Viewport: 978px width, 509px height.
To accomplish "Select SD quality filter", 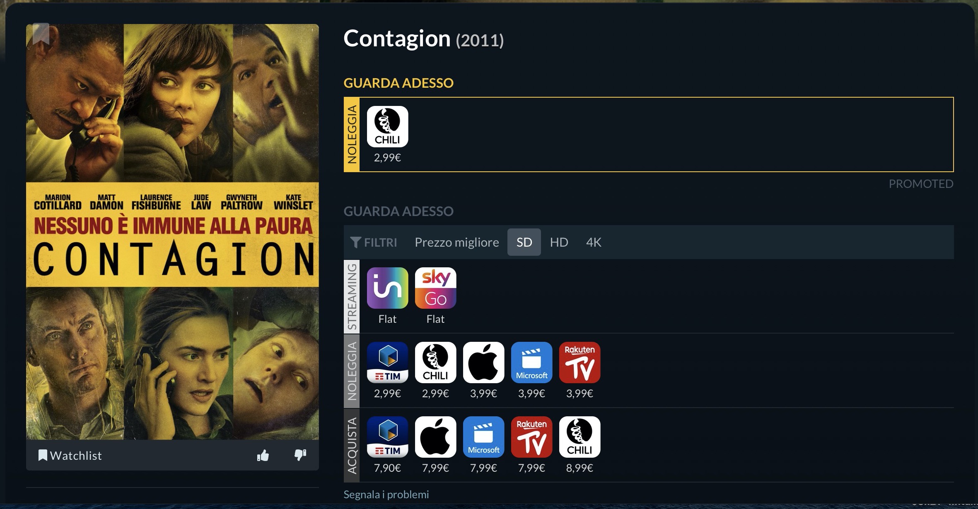I will (524, 242).
